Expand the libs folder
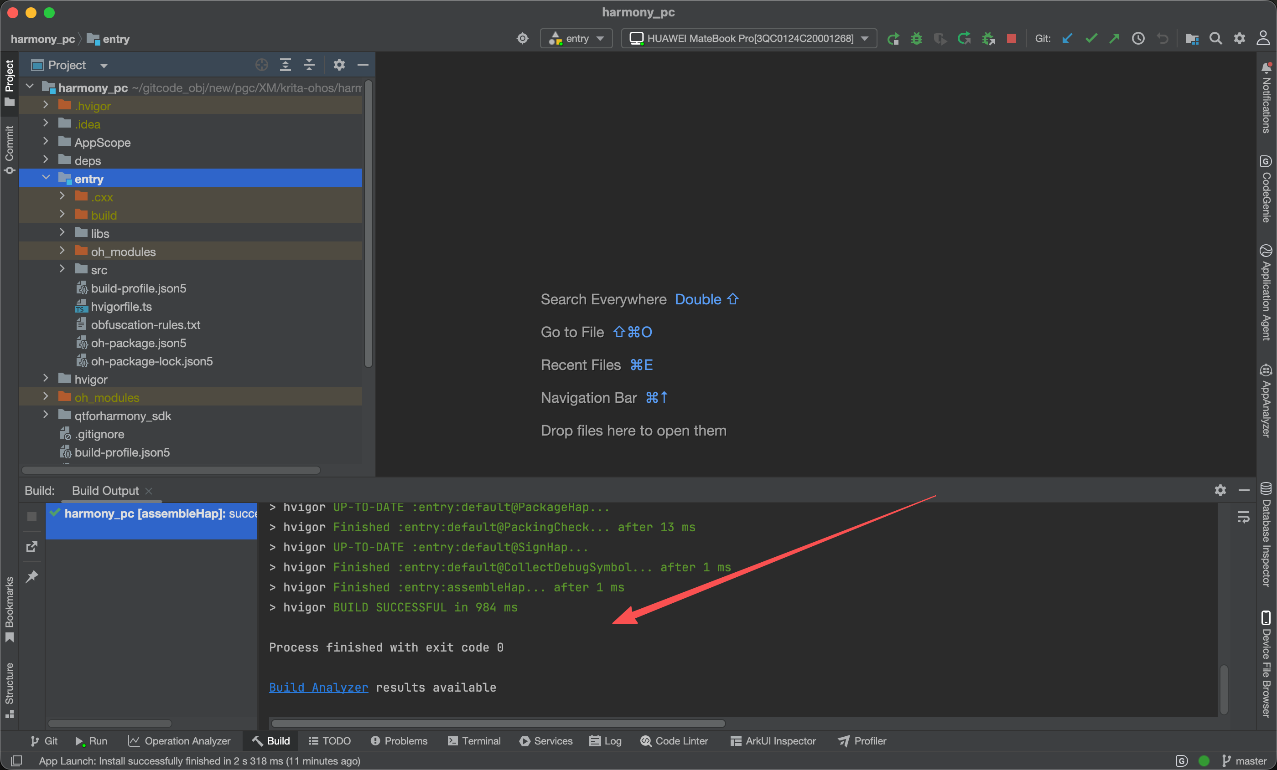The width and height of the screenshot is (1277, 770). [x=62, y=233]
